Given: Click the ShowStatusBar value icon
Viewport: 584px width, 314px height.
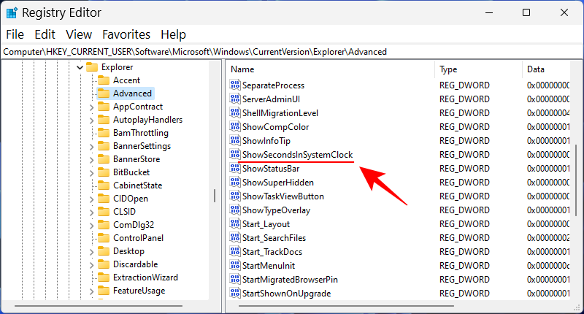Looking at the screenshot, I should [234, 168].
